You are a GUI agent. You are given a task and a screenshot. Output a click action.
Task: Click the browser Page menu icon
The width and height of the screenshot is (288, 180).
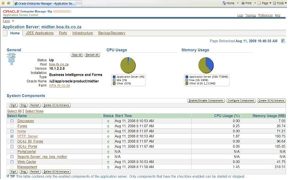pyautogui.click(x=259, y=3)
